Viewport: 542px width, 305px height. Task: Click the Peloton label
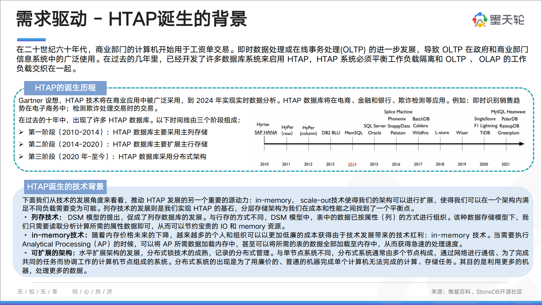(398, 133)
